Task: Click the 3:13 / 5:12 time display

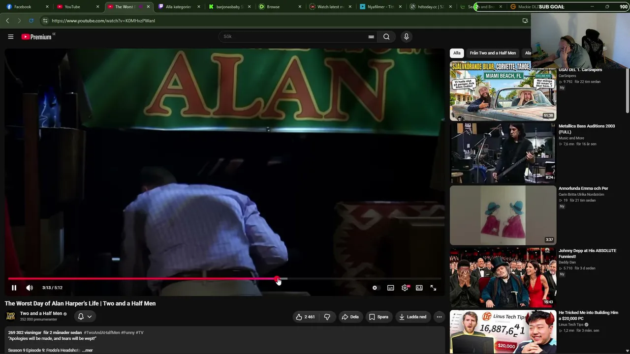Action: click(x=52, y=288)
